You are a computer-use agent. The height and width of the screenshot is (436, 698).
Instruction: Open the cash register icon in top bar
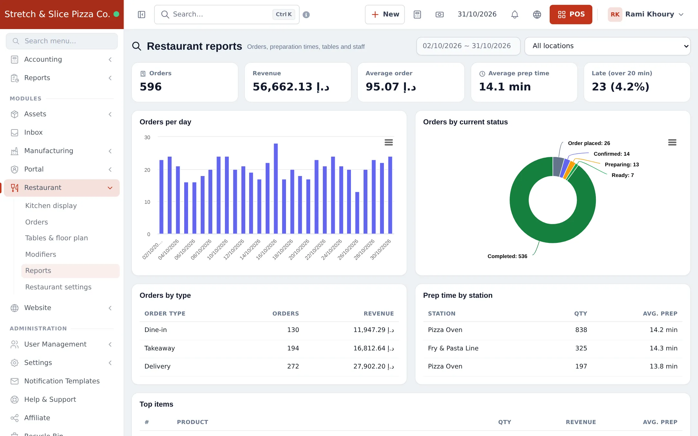(439, 15)
